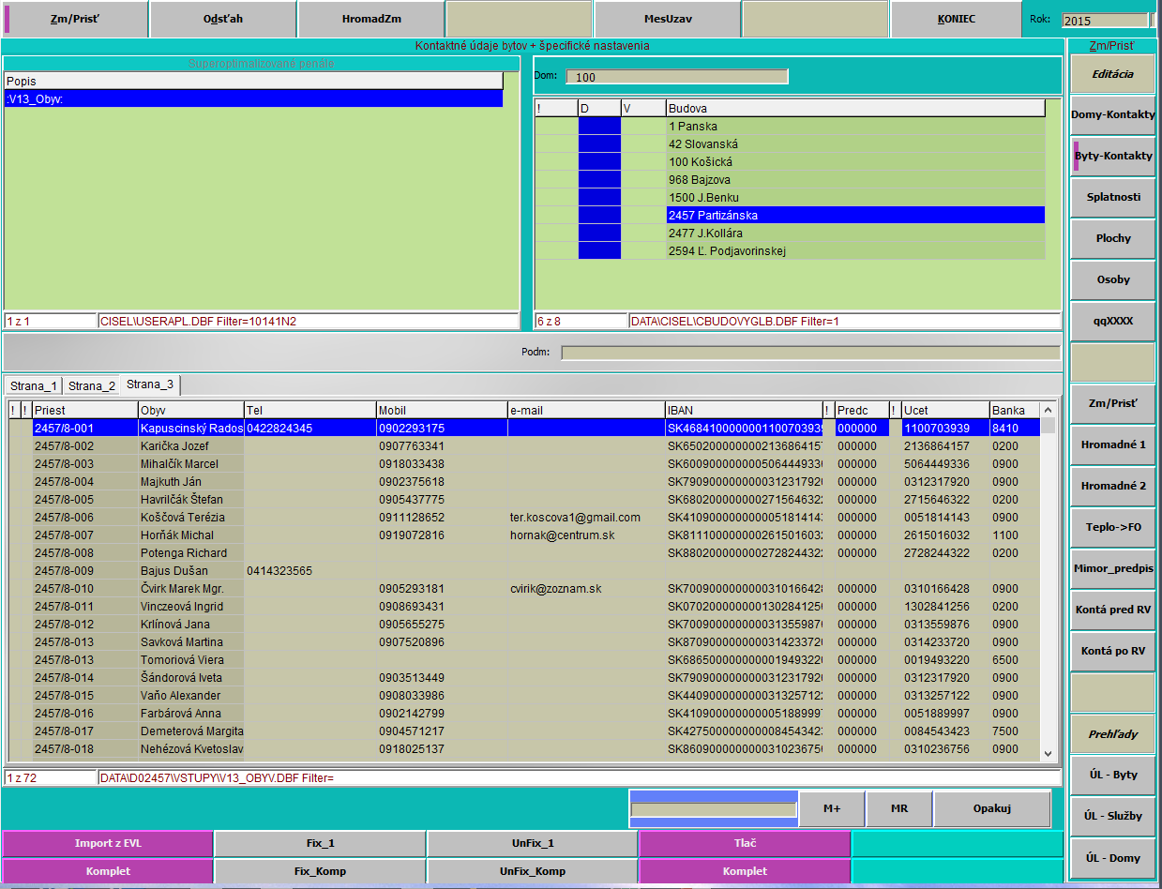Select building 1500 J.Benku
Image resolution: width=1162 pixels, height=889 pixels.
(855, 197)
